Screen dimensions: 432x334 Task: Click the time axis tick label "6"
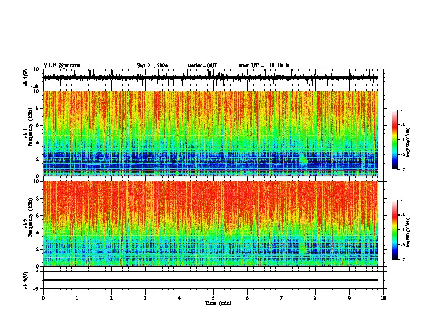click(x=248, y=298)
